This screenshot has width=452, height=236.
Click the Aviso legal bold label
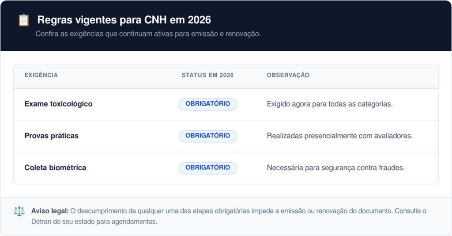[50, 211]
